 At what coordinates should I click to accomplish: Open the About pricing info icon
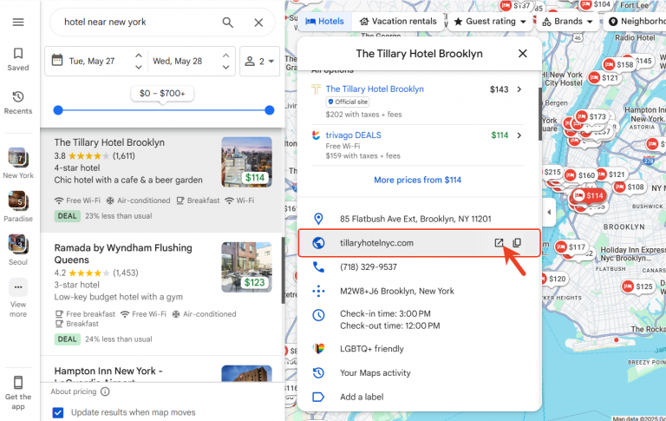tap(105, 391)
